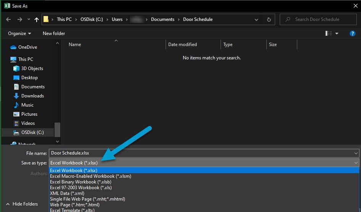
Task: Sort by Size column header
Action: (272, 45)
